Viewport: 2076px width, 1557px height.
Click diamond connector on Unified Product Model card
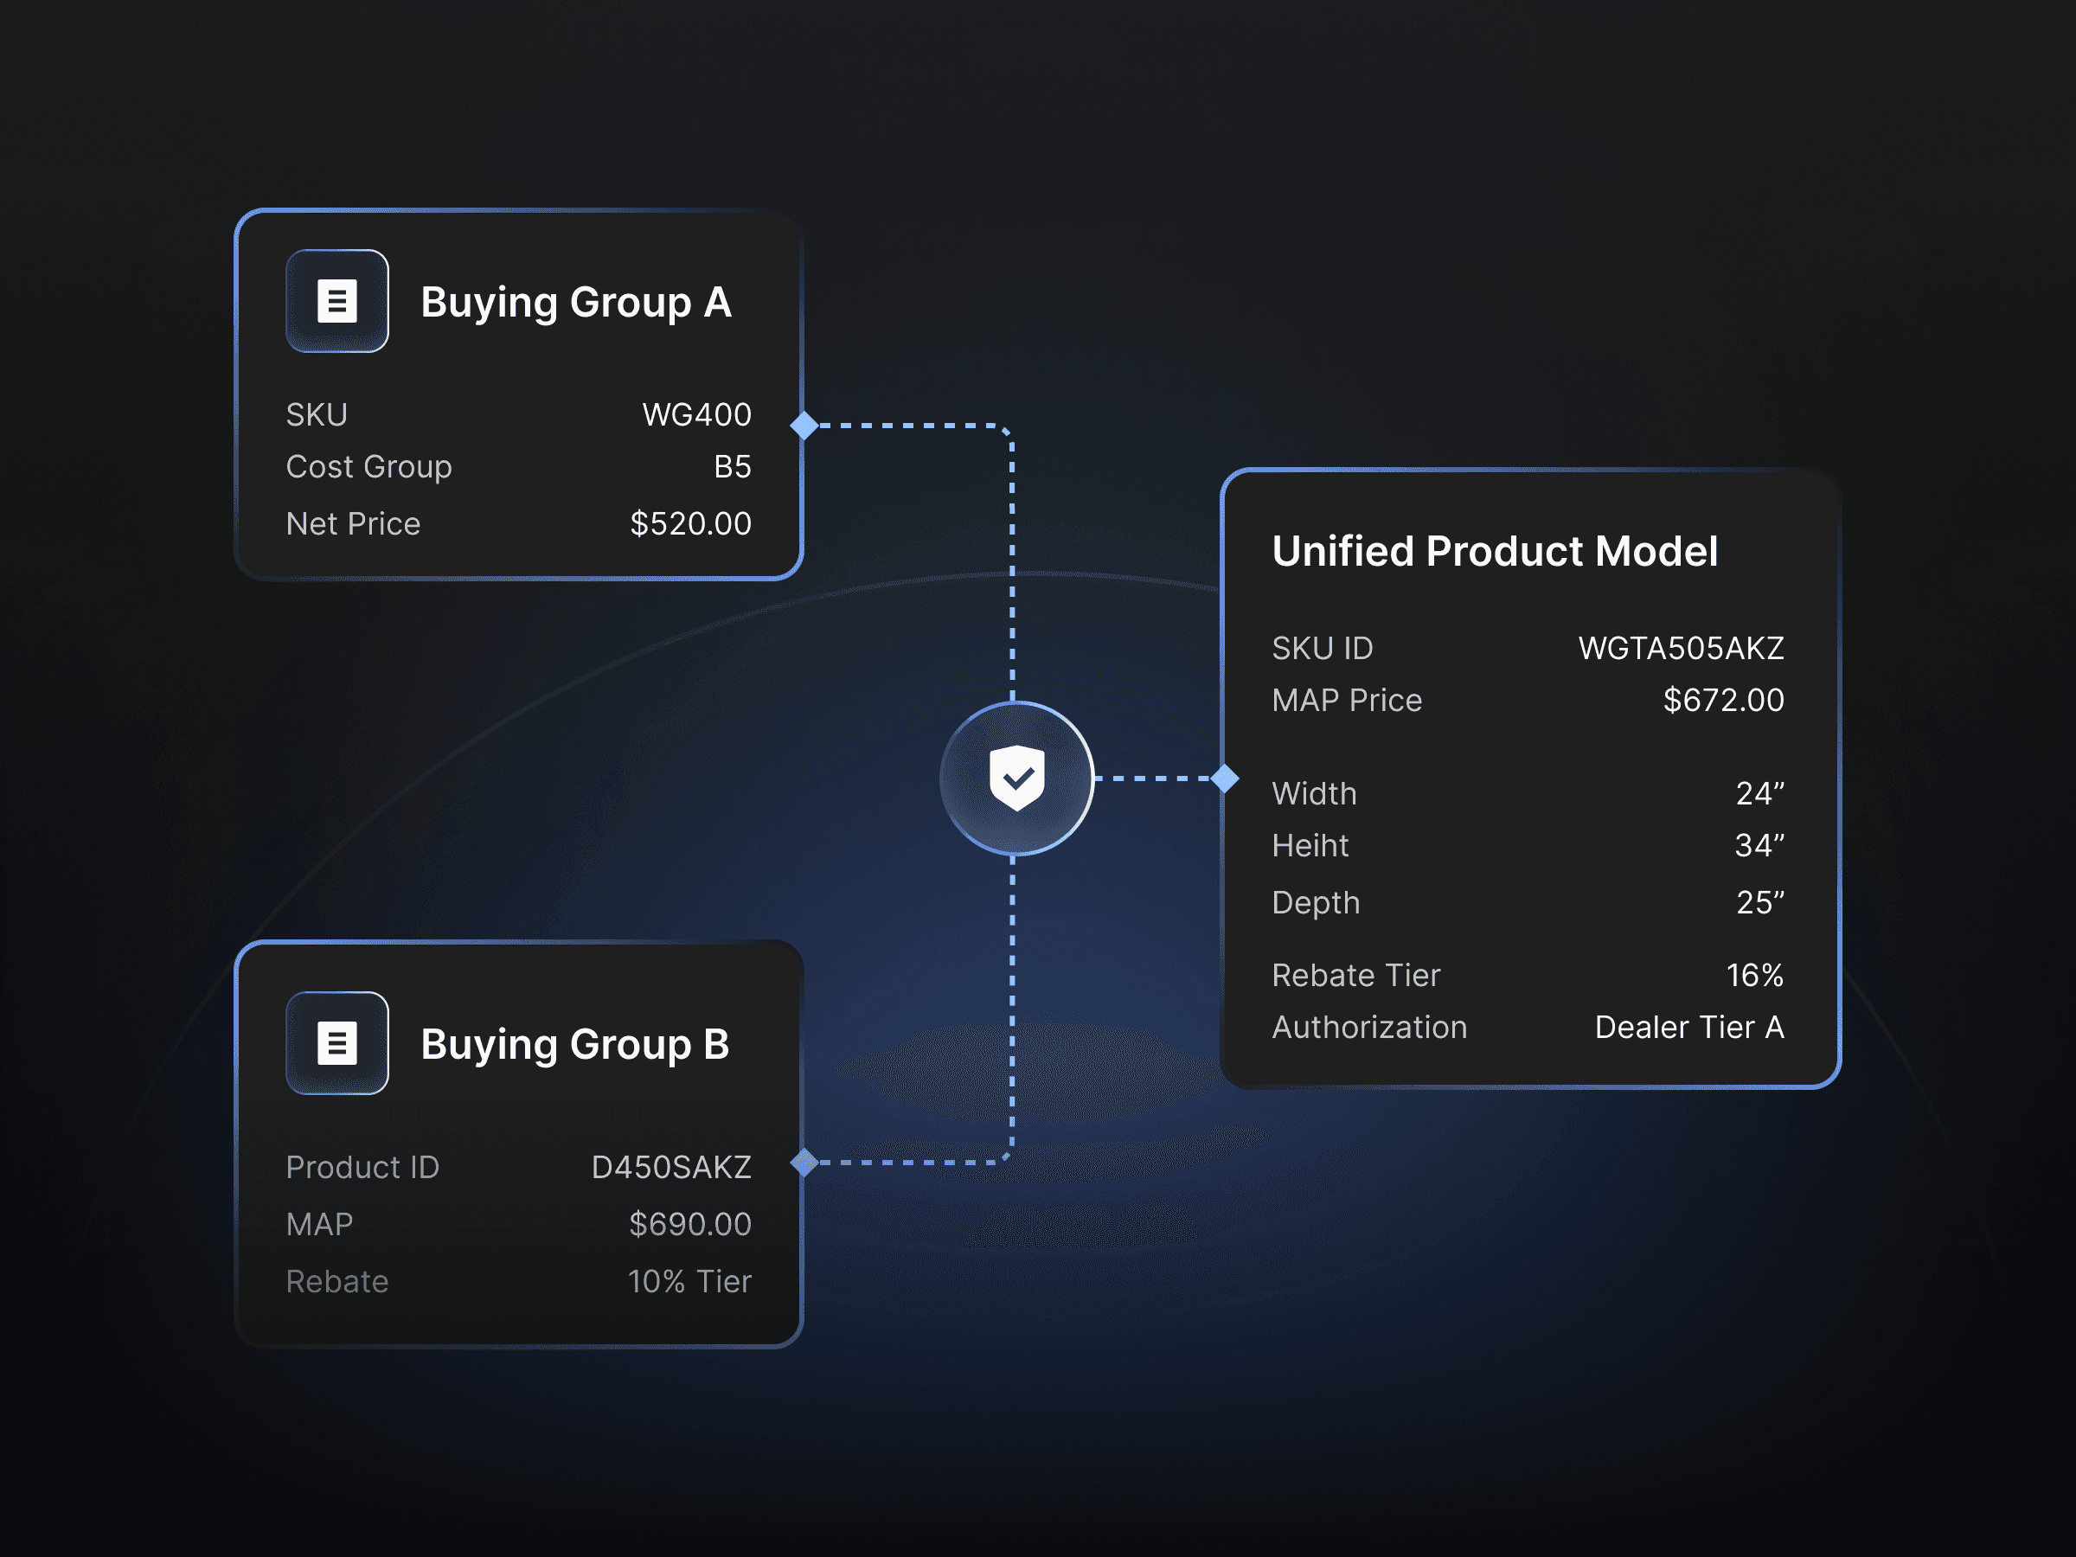(1224, 778)
